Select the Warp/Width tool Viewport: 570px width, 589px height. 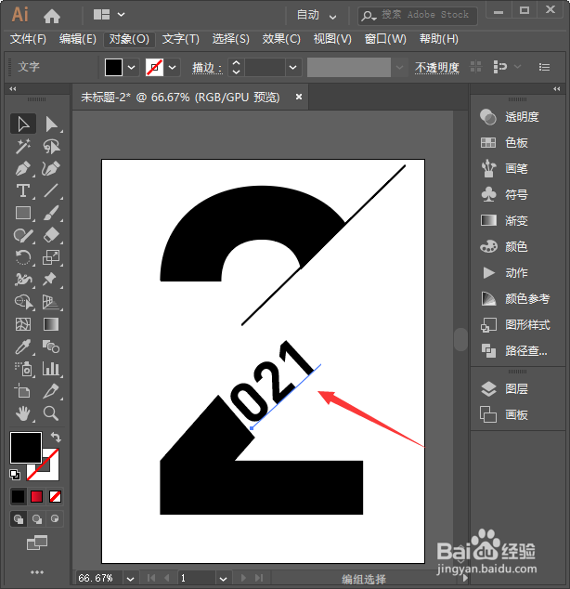click(x=23, y=280)
